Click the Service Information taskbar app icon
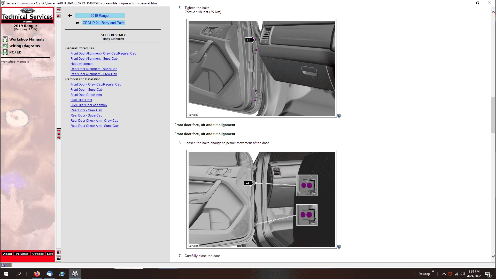496x279 pixels. (x=75, y=274)
